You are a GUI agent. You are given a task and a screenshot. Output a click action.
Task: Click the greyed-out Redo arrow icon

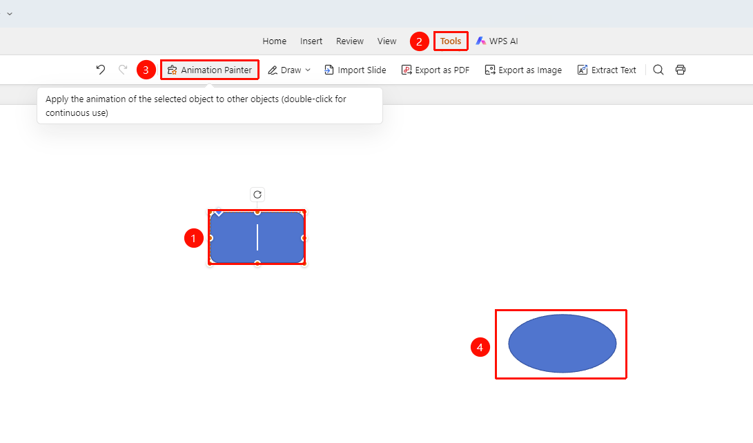(x=123, y=70)
